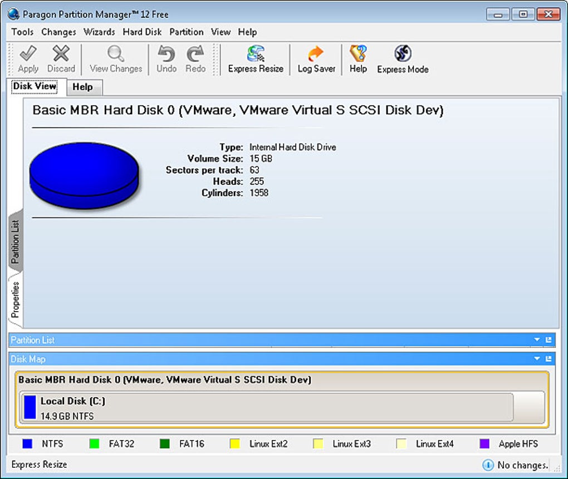Click the Linux Ext3 legend swatch
Screen dimensions: 568x479
click(318, 443)
